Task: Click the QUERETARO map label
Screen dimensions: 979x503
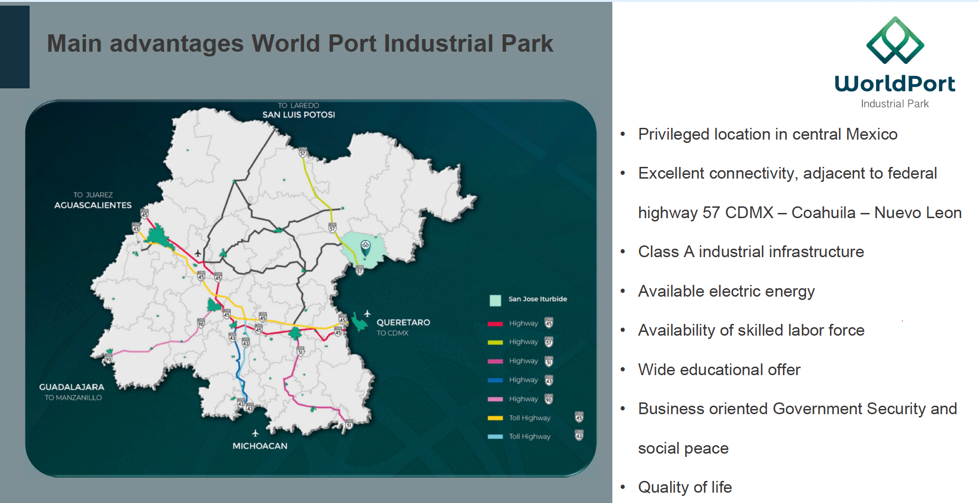Action: [x=403, y=322]
